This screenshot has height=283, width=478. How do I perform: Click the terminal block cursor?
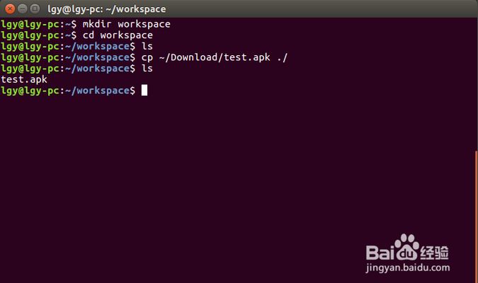click(x=144, y=91)
